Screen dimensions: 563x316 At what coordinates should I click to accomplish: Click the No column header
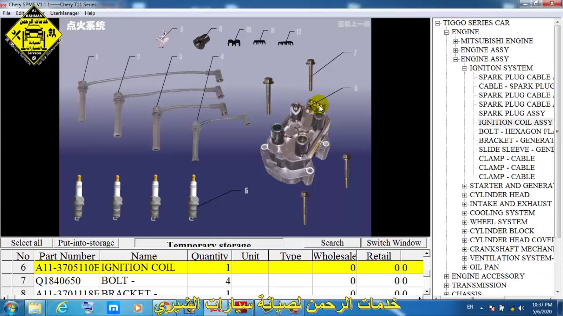pyautogui.click(x=23, y=256)
